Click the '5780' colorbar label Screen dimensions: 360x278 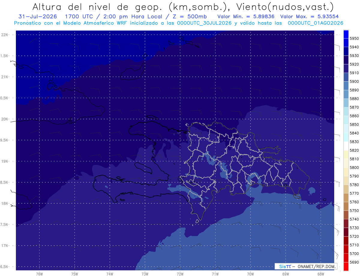tap(354, 185)
